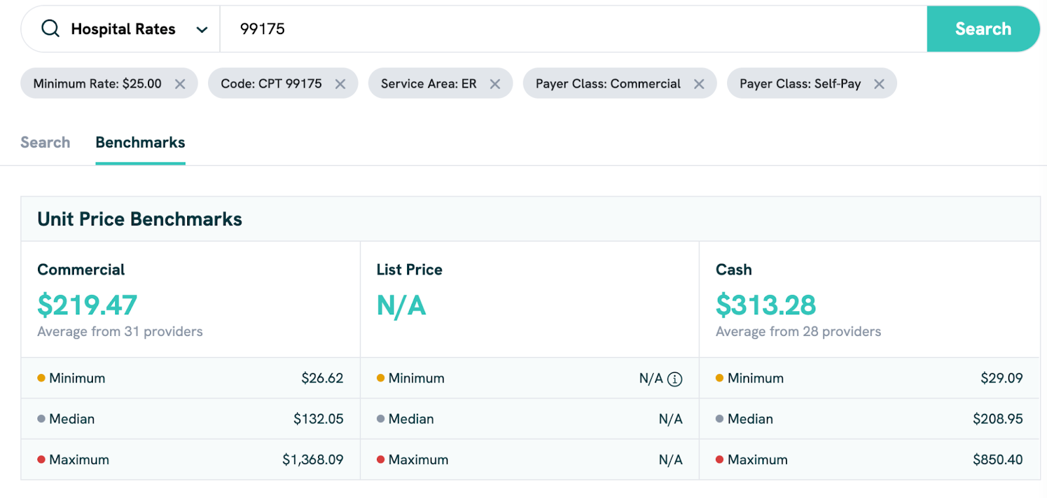The image size is (1047, 498).
Task: Click the magnifying glass search icon
Action: (50, 29)
